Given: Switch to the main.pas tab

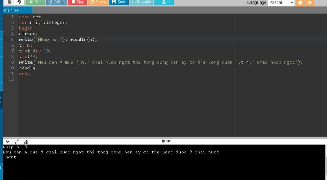Looking at the screenshot, I should [x=17, y=10].
